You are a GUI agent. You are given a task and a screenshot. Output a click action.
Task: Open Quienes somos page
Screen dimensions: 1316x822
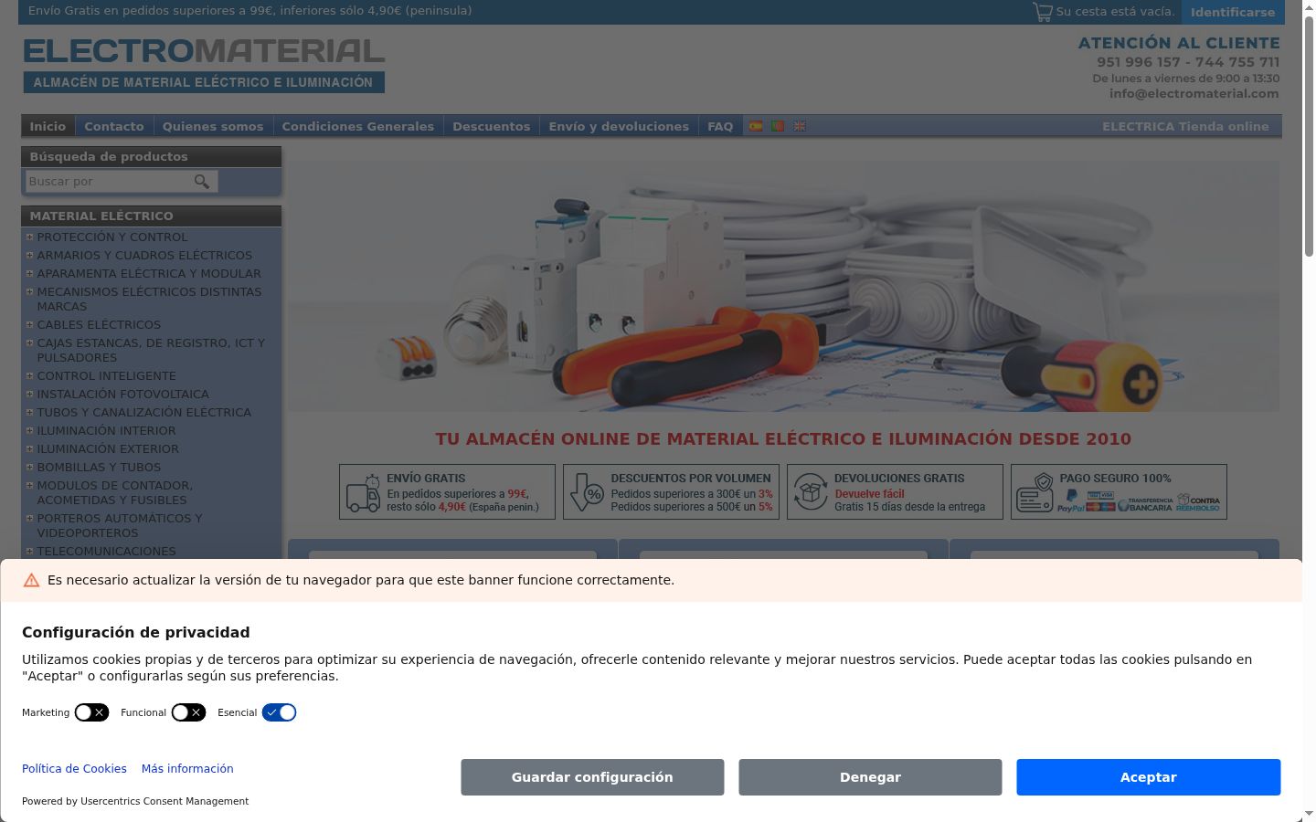click(213, 126)
